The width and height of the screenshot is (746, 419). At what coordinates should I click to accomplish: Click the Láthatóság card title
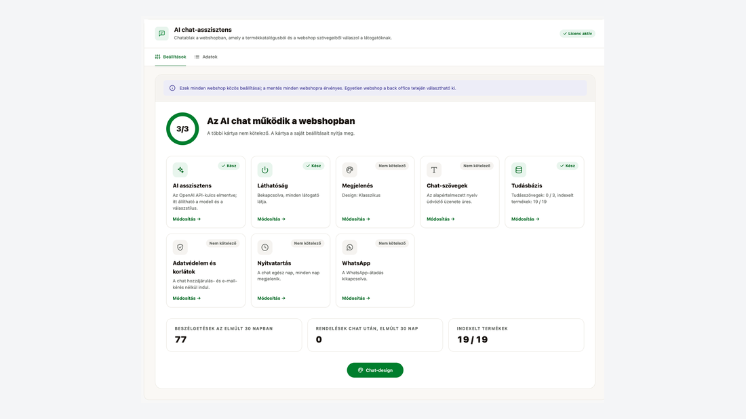coord(273,185)
